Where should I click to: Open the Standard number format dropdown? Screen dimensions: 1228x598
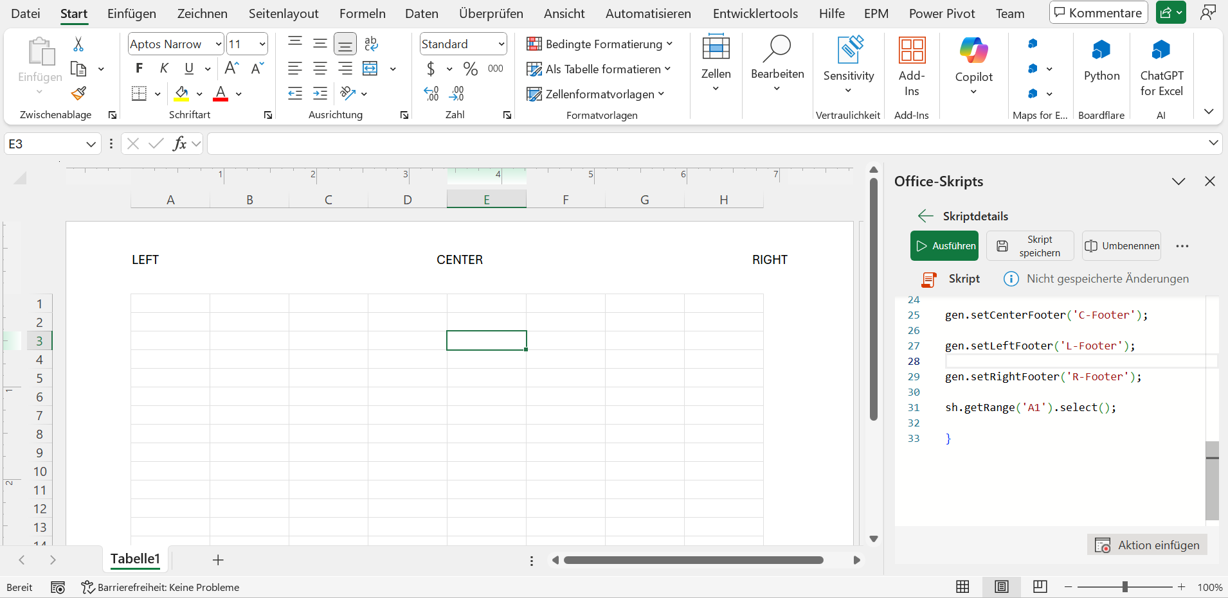click(x=501, y=44)
